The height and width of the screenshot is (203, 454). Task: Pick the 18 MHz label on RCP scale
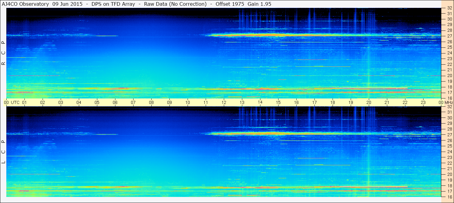tap(449, 87)
